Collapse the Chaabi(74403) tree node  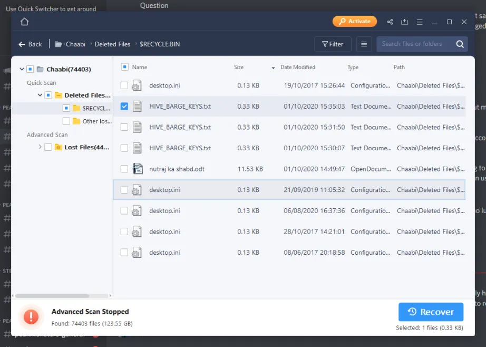22,69
